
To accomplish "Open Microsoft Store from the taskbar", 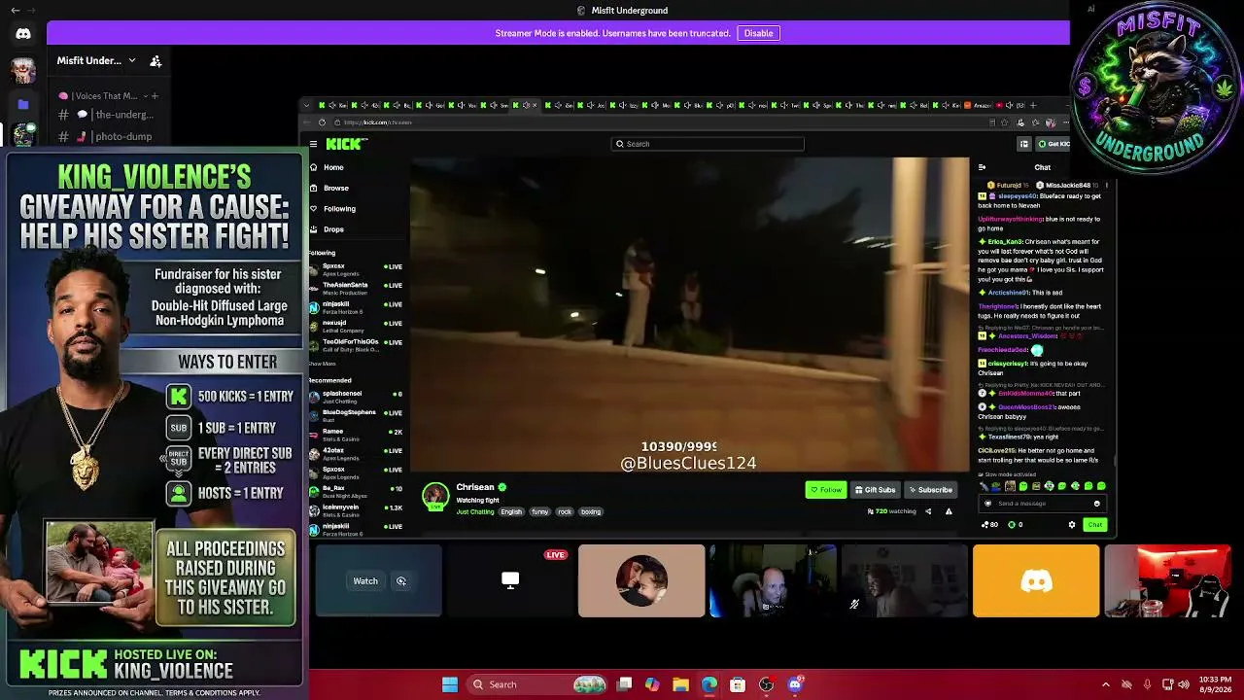I will click(738, 684).
